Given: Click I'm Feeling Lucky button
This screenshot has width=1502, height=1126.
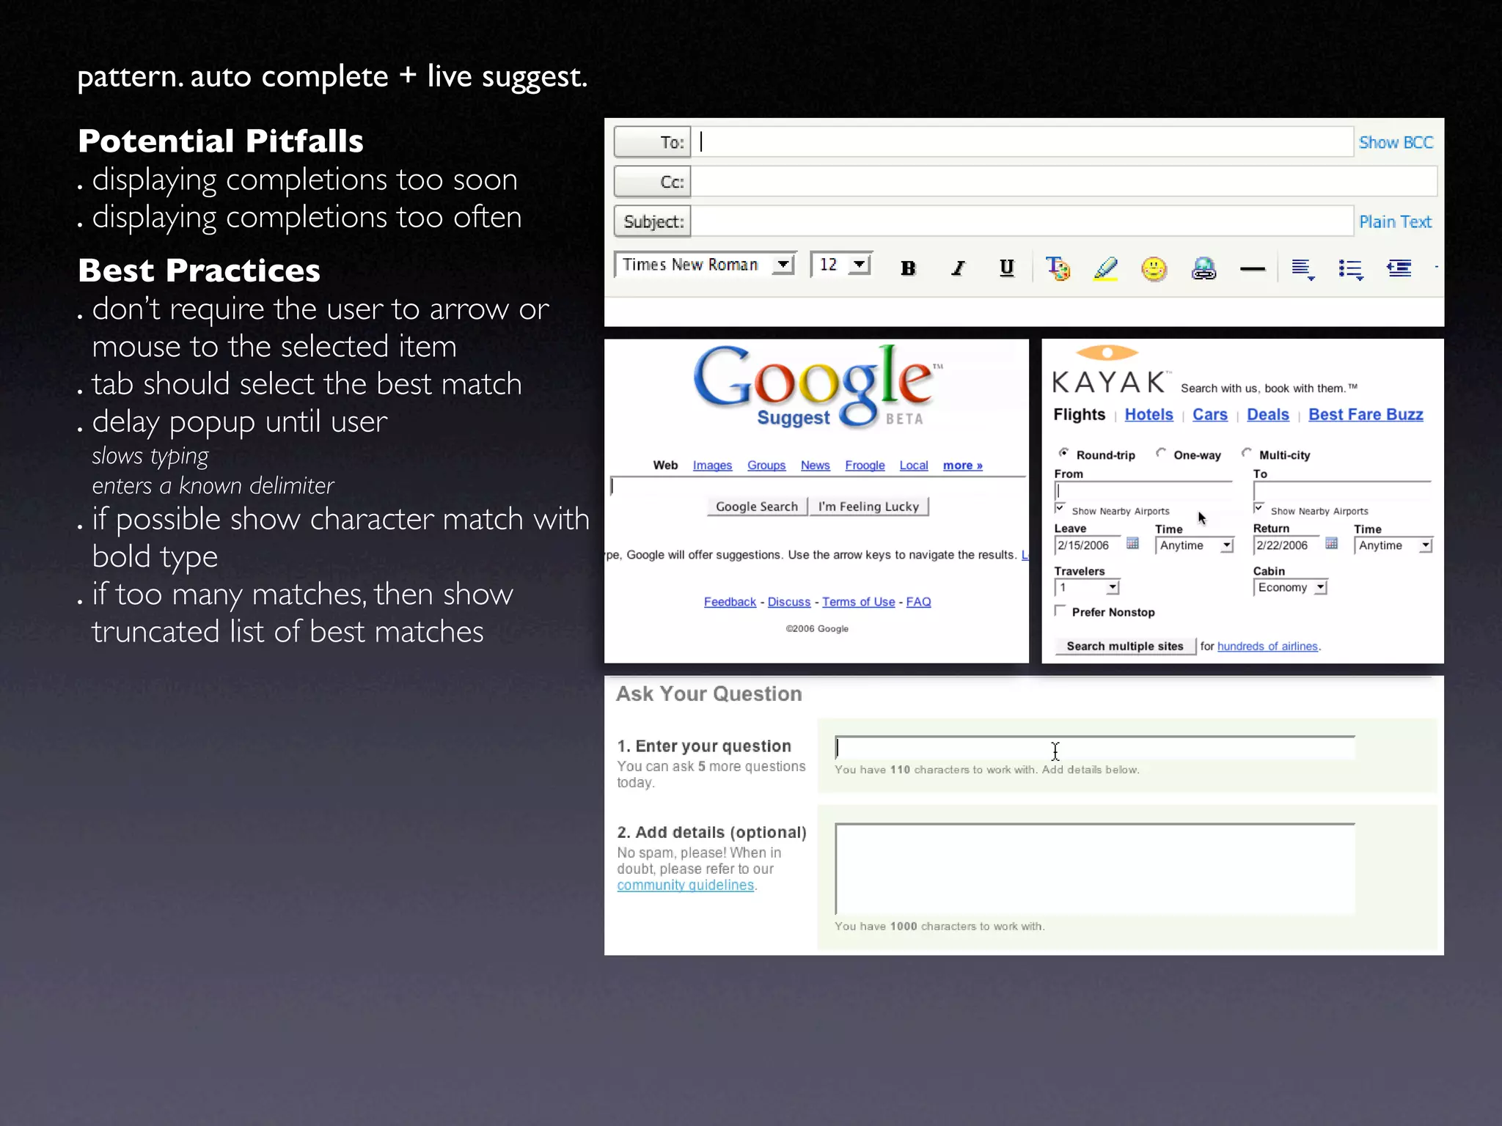Looking at the screenshot, I should pyautogui.click(x=869, y=507).
